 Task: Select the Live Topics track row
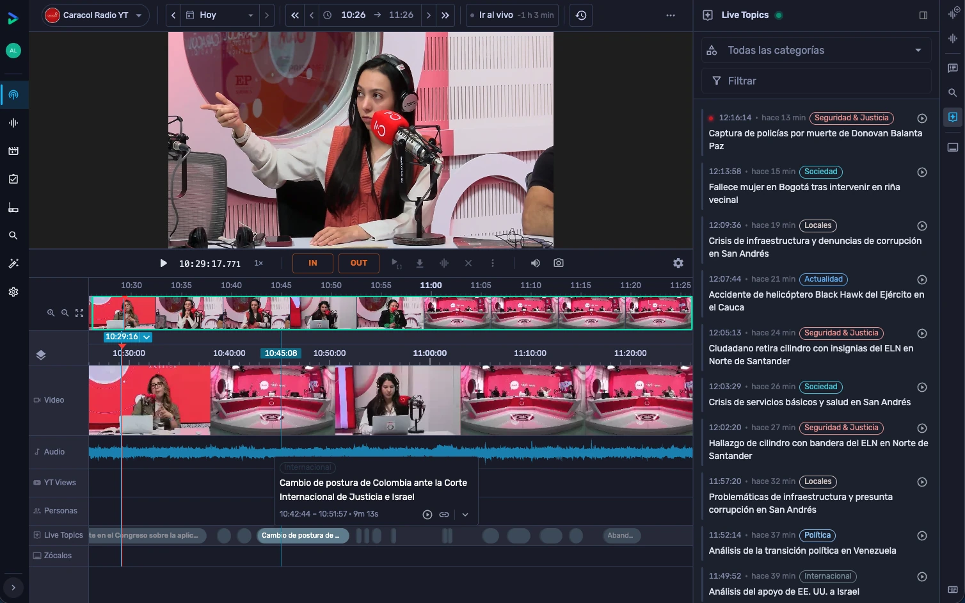(59, 535)
